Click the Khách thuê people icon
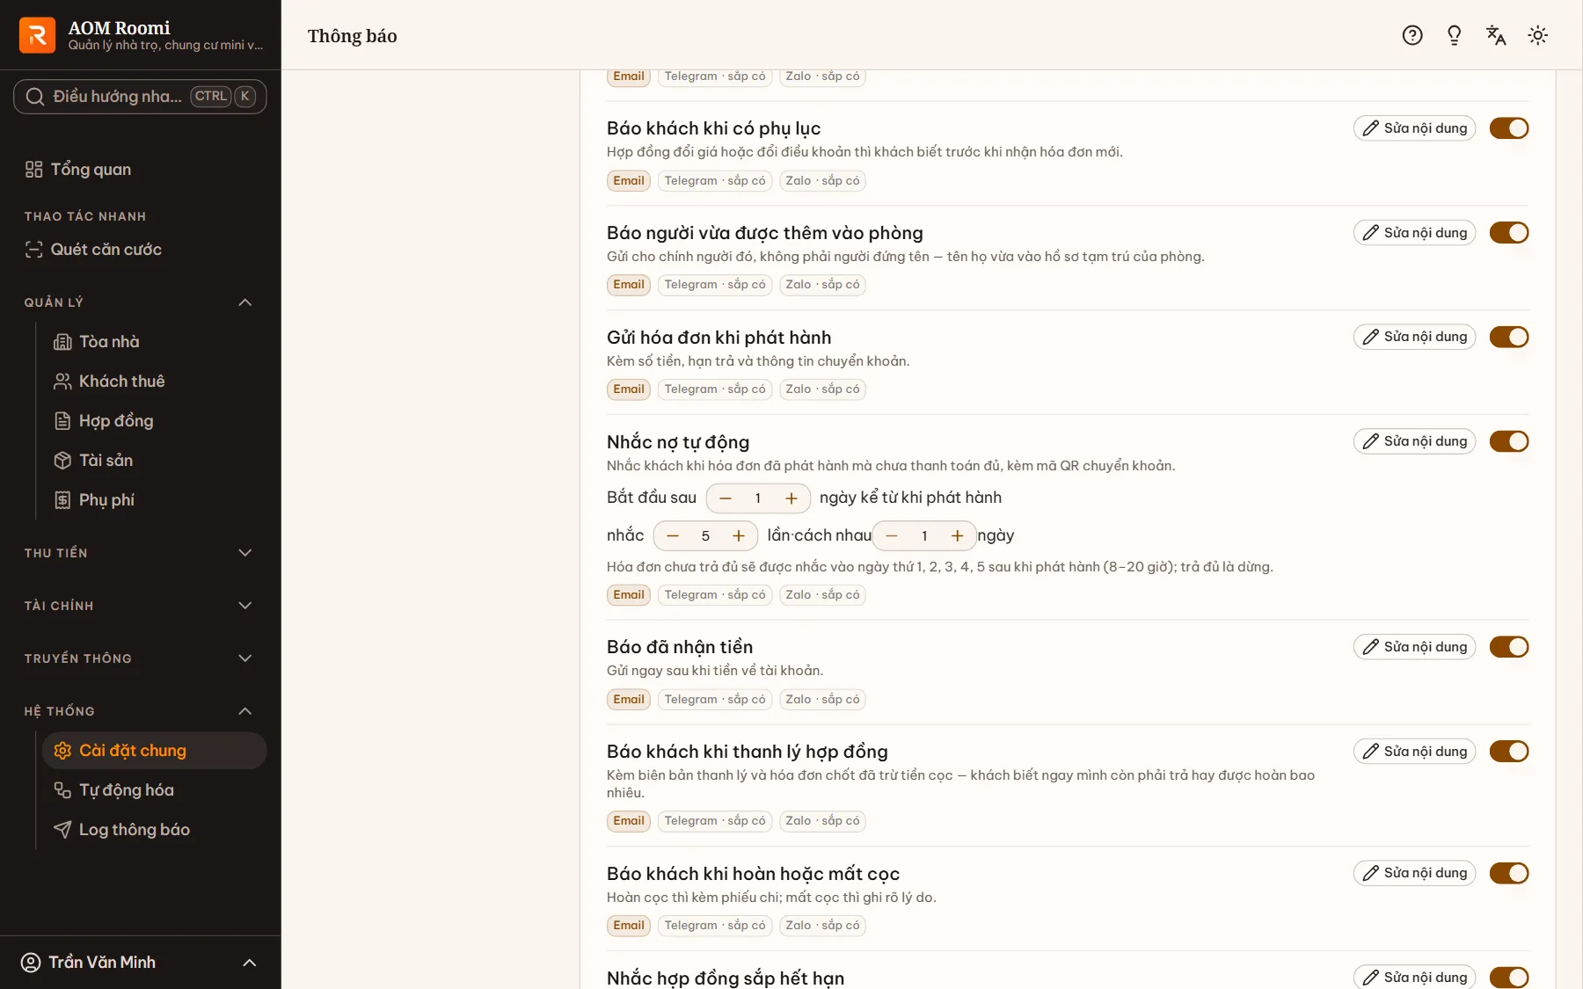The image size is (1583, 989). pyautogui.click(x=62, y=382)
